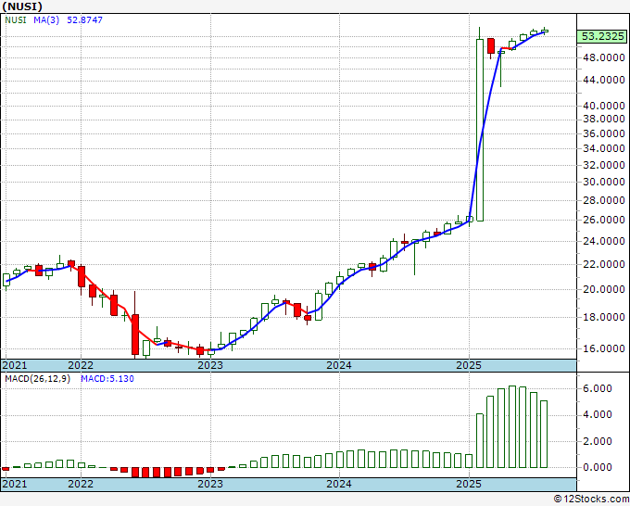Click the 18.0000 price axis label

click(603, 317)
